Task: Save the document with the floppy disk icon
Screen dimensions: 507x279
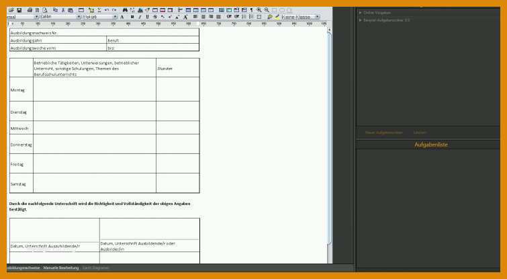Action: coord(19,10)
